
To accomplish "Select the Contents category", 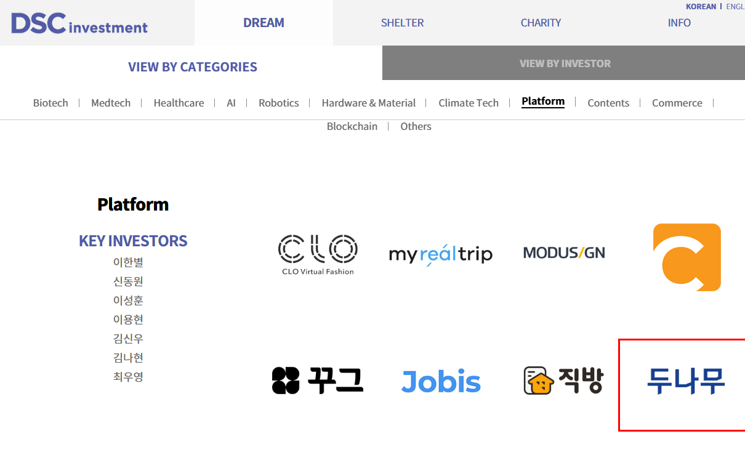I will 608,103.
